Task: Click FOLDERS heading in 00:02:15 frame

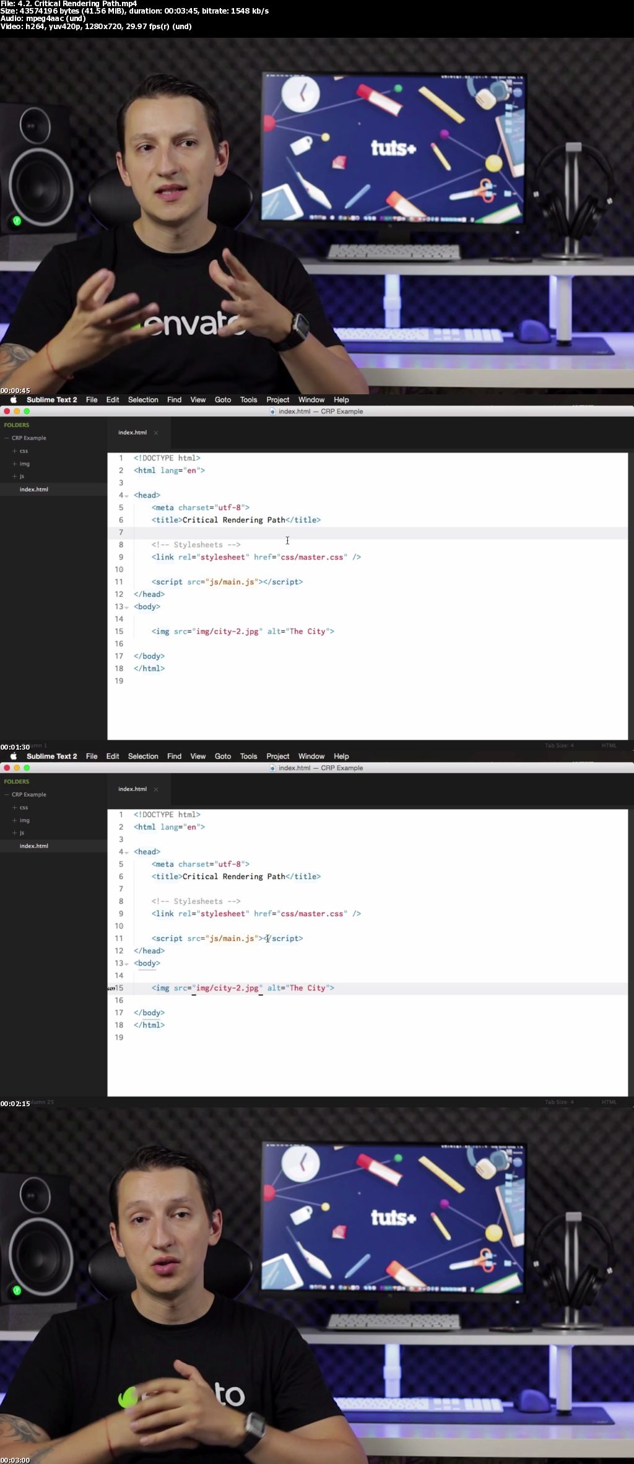Action: coord(17,782)
